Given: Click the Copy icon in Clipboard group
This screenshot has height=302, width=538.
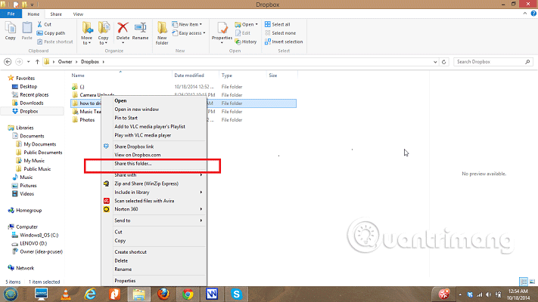Looking at the screenshot, I should pos(11,28).
